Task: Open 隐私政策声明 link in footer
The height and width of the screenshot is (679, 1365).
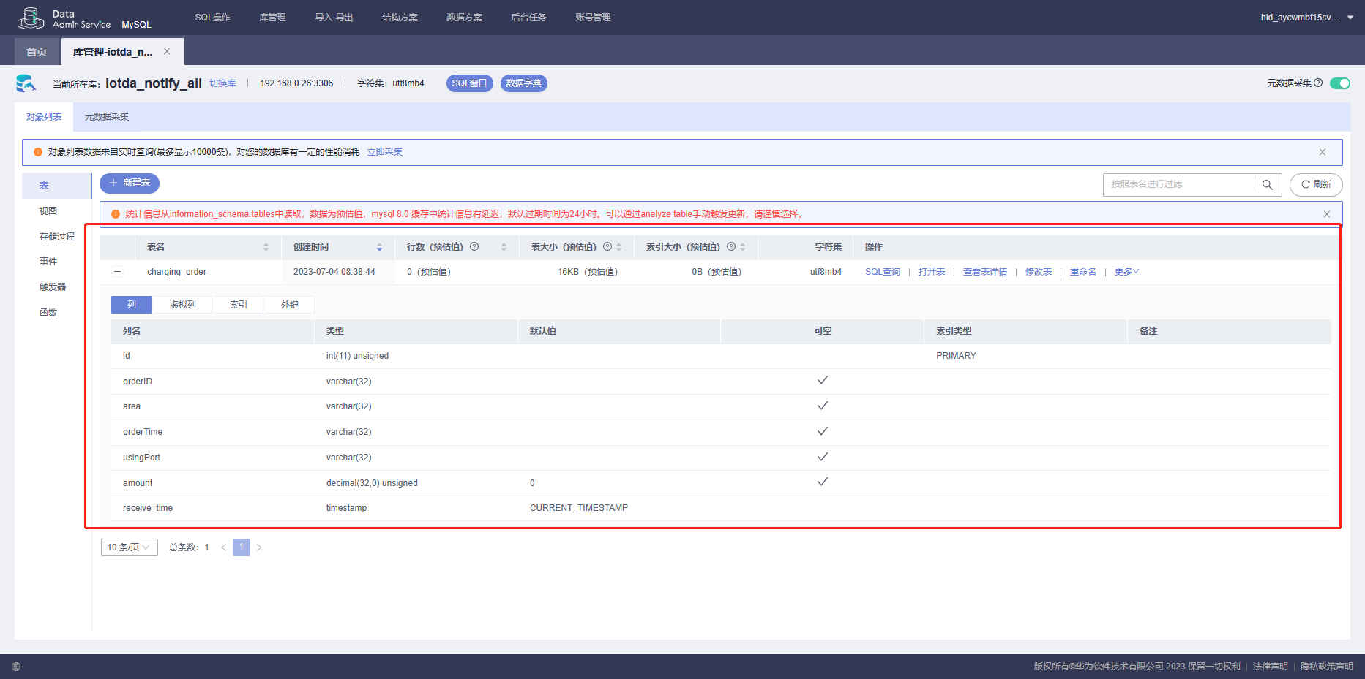Action: [1327, 667]
